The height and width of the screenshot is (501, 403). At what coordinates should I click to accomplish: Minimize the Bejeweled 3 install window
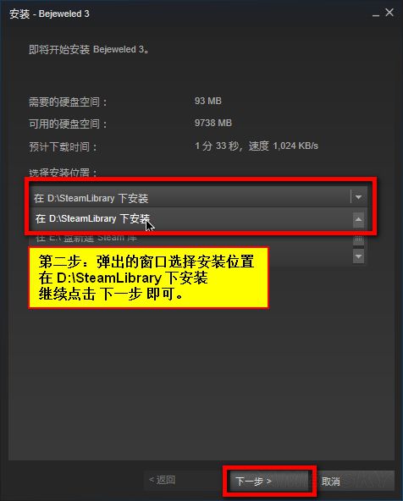(376, 14)
